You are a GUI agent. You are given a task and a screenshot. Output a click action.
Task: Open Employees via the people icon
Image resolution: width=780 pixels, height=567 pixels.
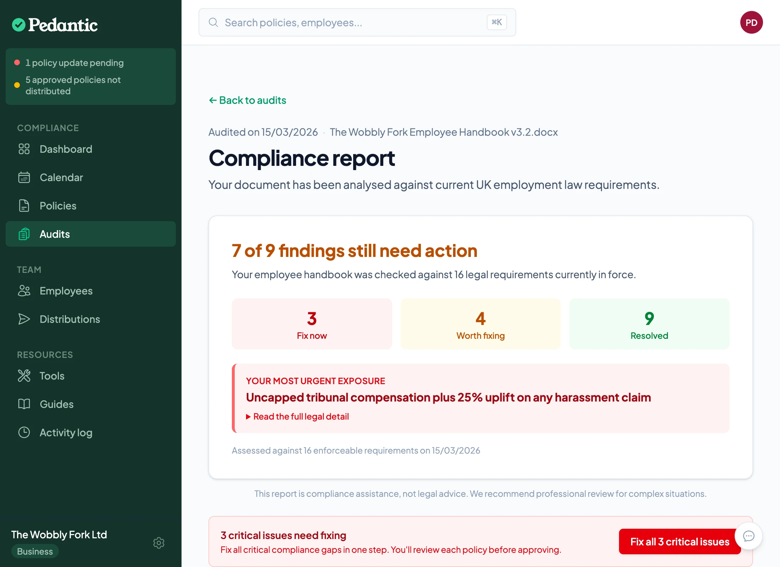[24, 291]
